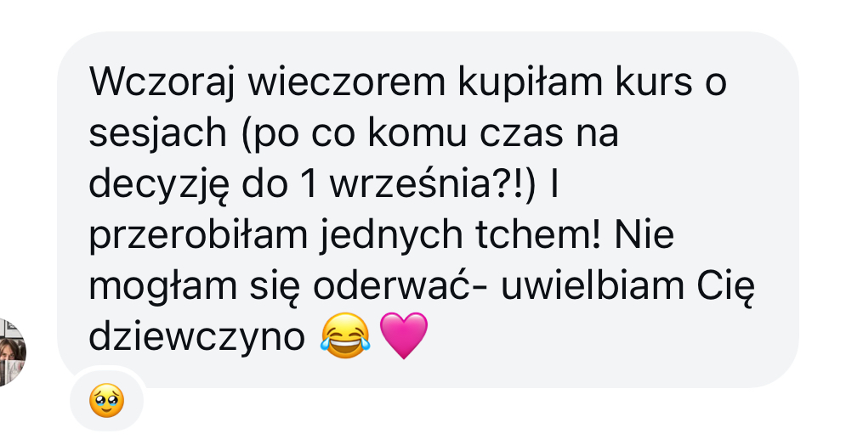The height and width of the screenshot is (445, 846).
Task: Click the word "mogłam" in fifth line
Action: pyautogui.click(x=162, y=287)
